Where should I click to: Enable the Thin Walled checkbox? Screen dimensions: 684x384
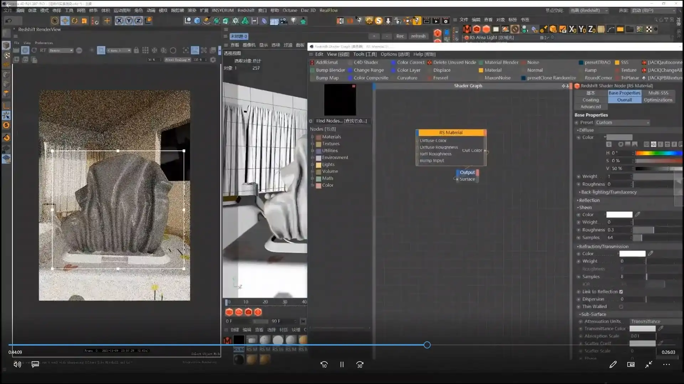621,306
